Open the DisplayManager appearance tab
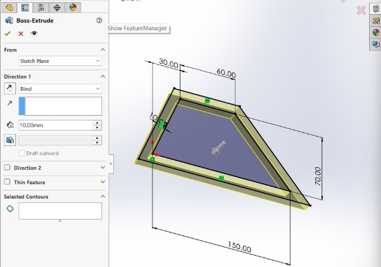This screenshot has width=381, height=267. tap(73, 8)
